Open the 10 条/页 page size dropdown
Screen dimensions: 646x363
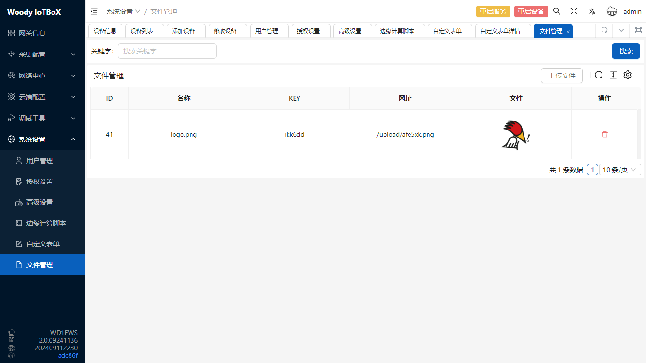[620, 170]
